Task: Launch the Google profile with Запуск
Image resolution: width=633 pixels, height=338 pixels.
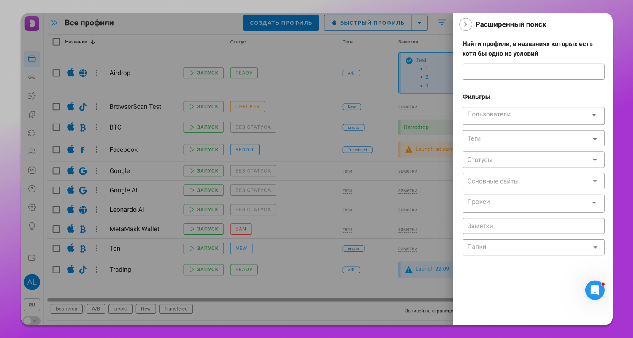Action: pos(203,171)
